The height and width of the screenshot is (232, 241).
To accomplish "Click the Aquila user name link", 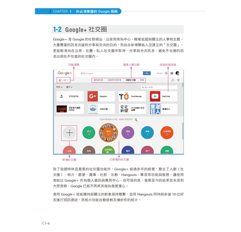I will click(x=159, y=73).
